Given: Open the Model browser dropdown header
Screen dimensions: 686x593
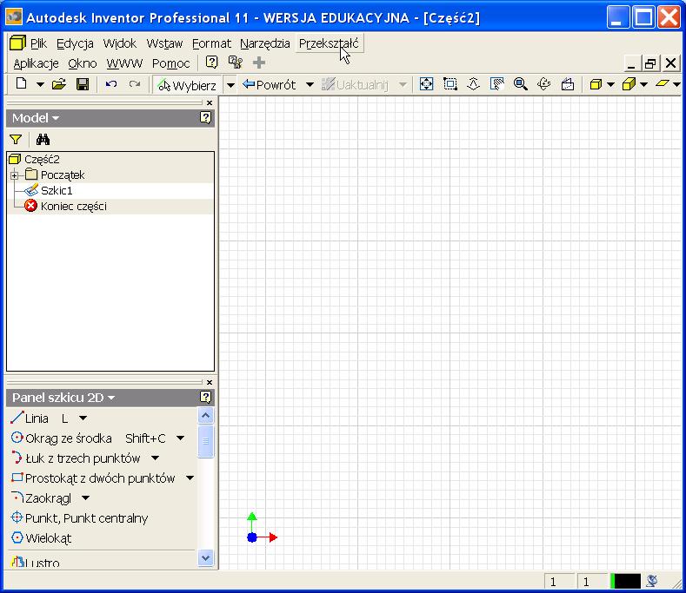Looking at the screenshot, I should click(x=36, y=118).
